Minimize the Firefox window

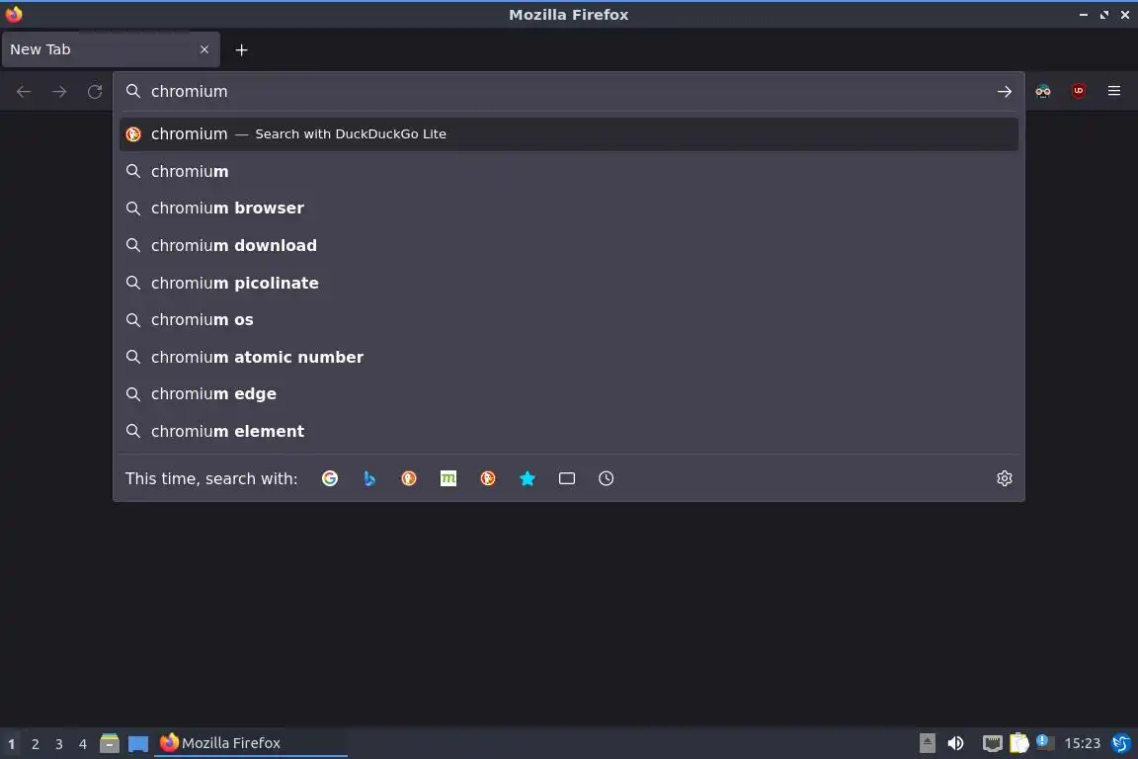(x=1084, y=15)
